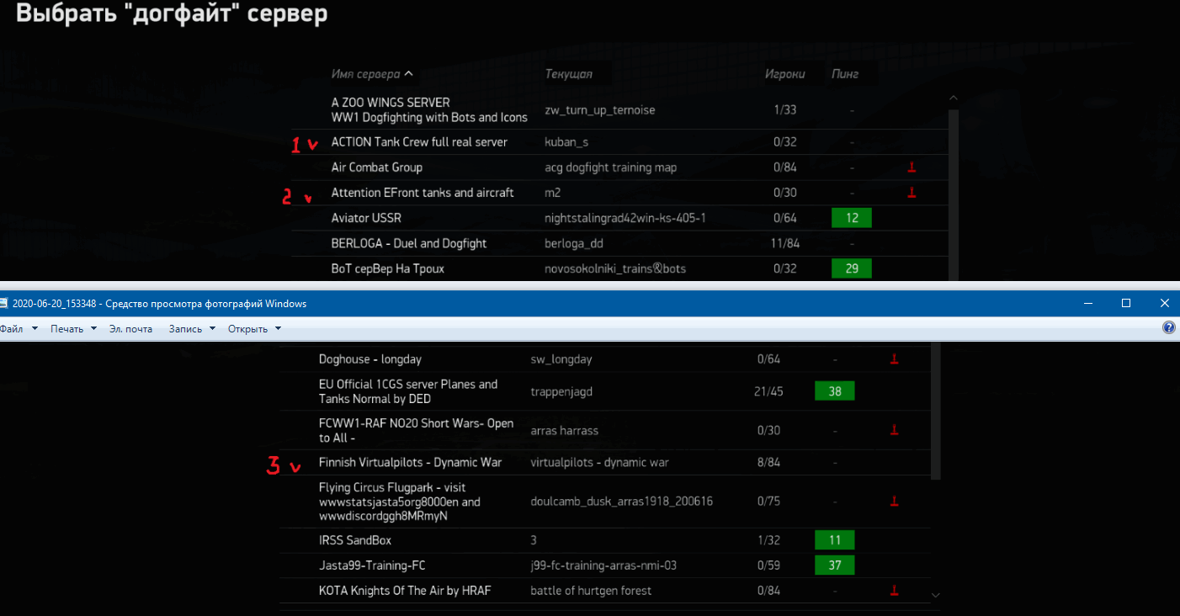Select Finnish Virtualpilots - Dynamic War server

(604, 462)
